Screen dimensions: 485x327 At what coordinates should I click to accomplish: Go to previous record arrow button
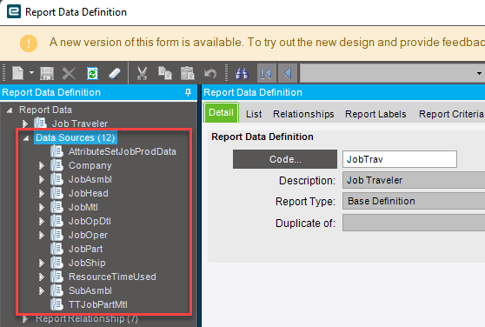coord(288,73)
